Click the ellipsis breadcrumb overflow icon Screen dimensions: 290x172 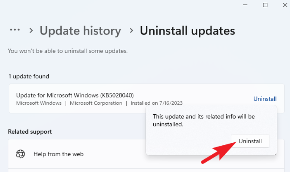coord(15,30)
